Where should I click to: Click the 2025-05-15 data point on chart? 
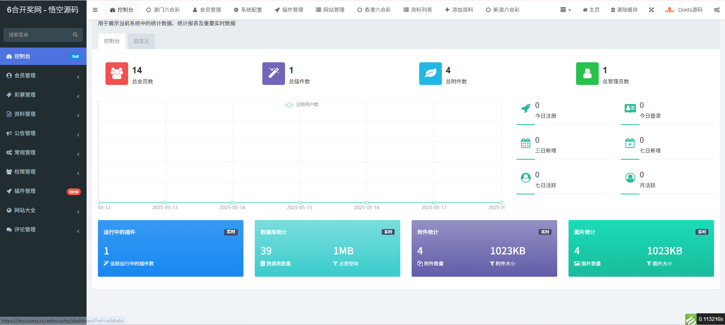pyautogui.click(x=299, y=203)
